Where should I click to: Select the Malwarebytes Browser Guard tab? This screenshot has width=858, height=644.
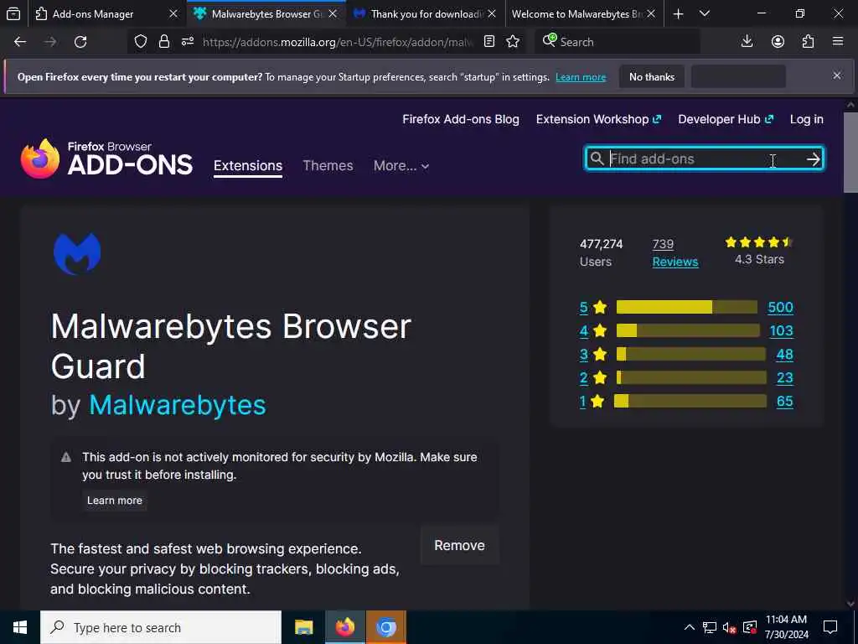(266, 13)
